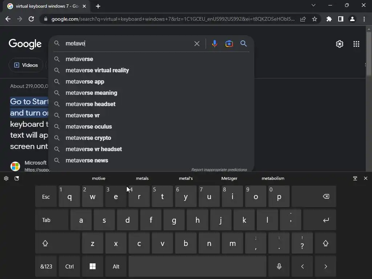Open touch keyboard clipboard/emoji icon
The width and height of the screenshot is (372, 279).
pyautogui.click(x=17, y=178)
